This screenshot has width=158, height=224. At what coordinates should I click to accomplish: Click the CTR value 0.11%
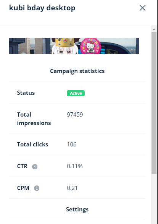coord(75,166)
